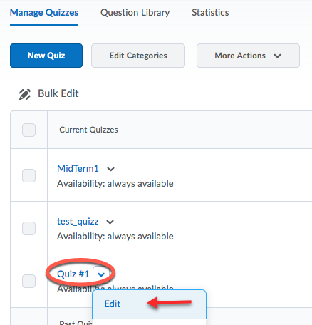This screenshot has height=325, width=312.
Task: Click the New Quiz button
Action: [x=46, y=56]
